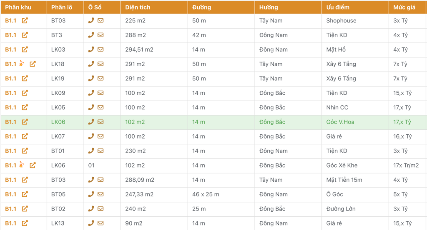Click the envelope icon in the LK13 row

(x=100, y=223)
